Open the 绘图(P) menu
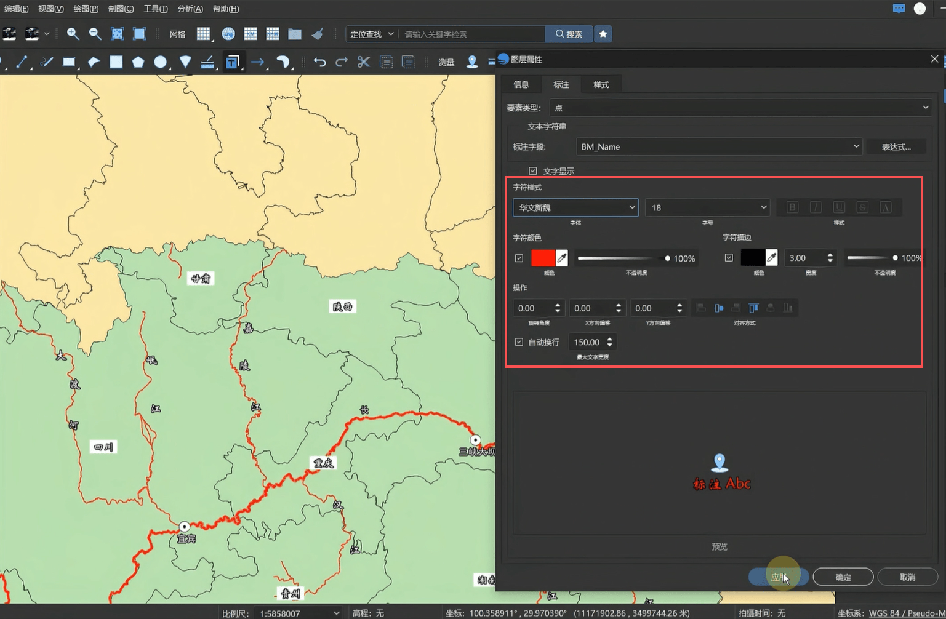 pos(86,9)
